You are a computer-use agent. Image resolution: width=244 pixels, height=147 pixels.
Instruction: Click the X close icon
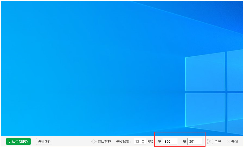228,141
